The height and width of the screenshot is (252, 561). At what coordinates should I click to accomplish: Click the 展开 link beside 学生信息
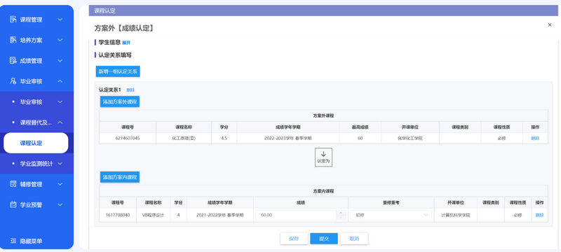click(x=126, y=43)
